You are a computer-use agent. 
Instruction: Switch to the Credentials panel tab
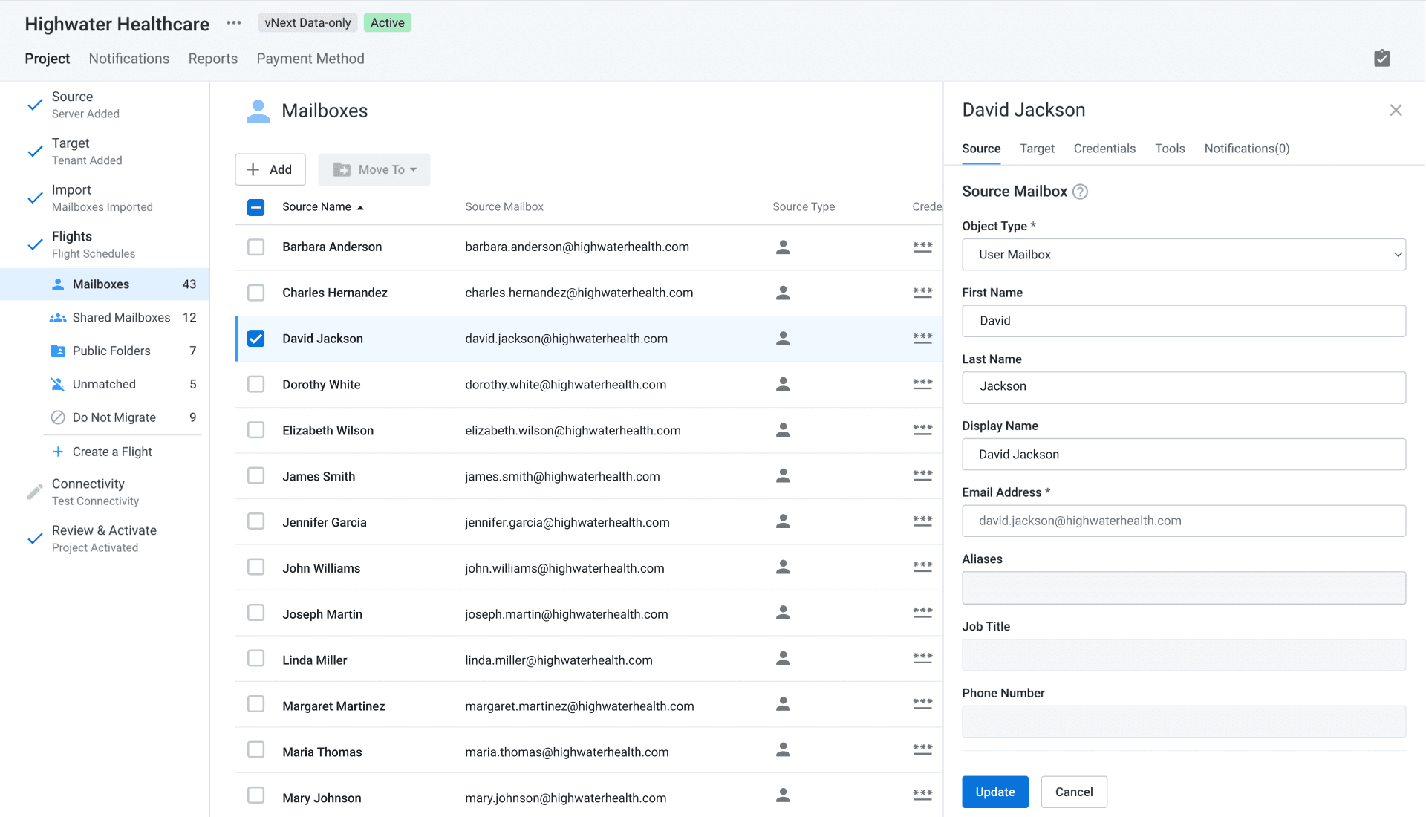pos(1104,149)
